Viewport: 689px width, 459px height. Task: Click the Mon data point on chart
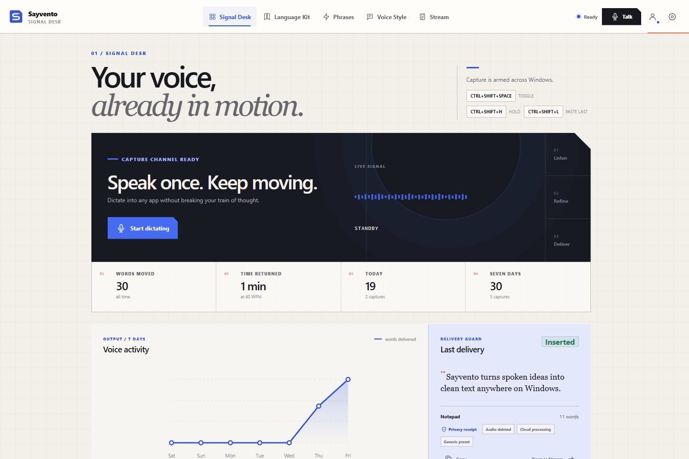(x=230, y=443)
